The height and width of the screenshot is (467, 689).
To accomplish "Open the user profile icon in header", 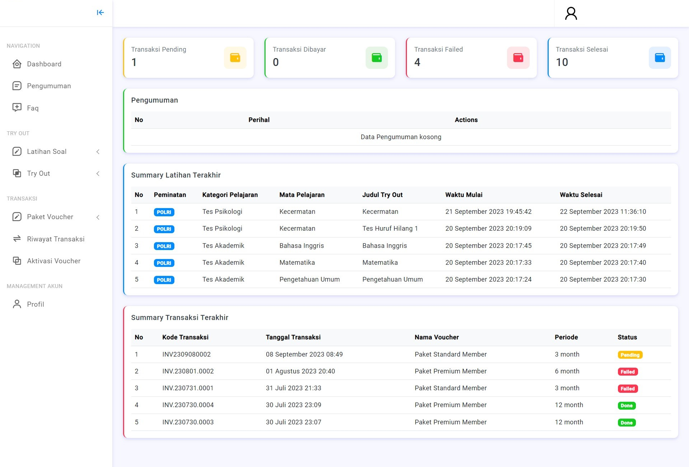I will 571,14.
